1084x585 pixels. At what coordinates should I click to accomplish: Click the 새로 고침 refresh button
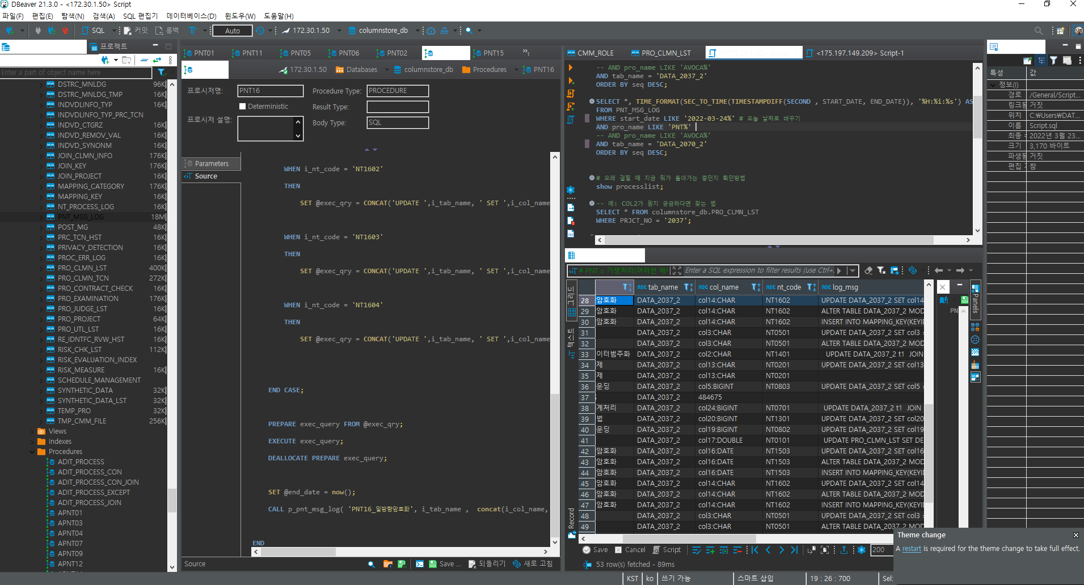click(532, 564)
